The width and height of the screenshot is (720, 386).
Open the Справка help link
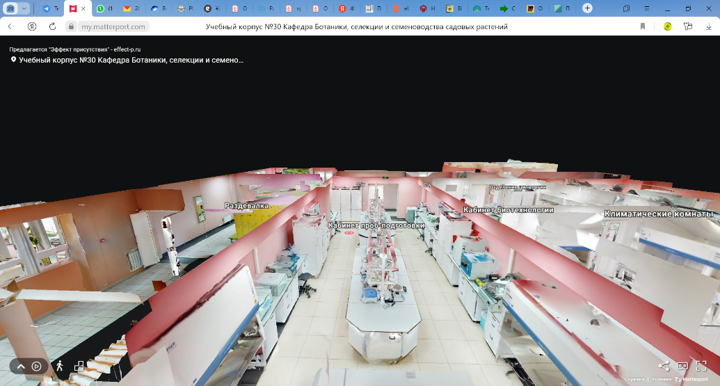[x=634, y=380]
